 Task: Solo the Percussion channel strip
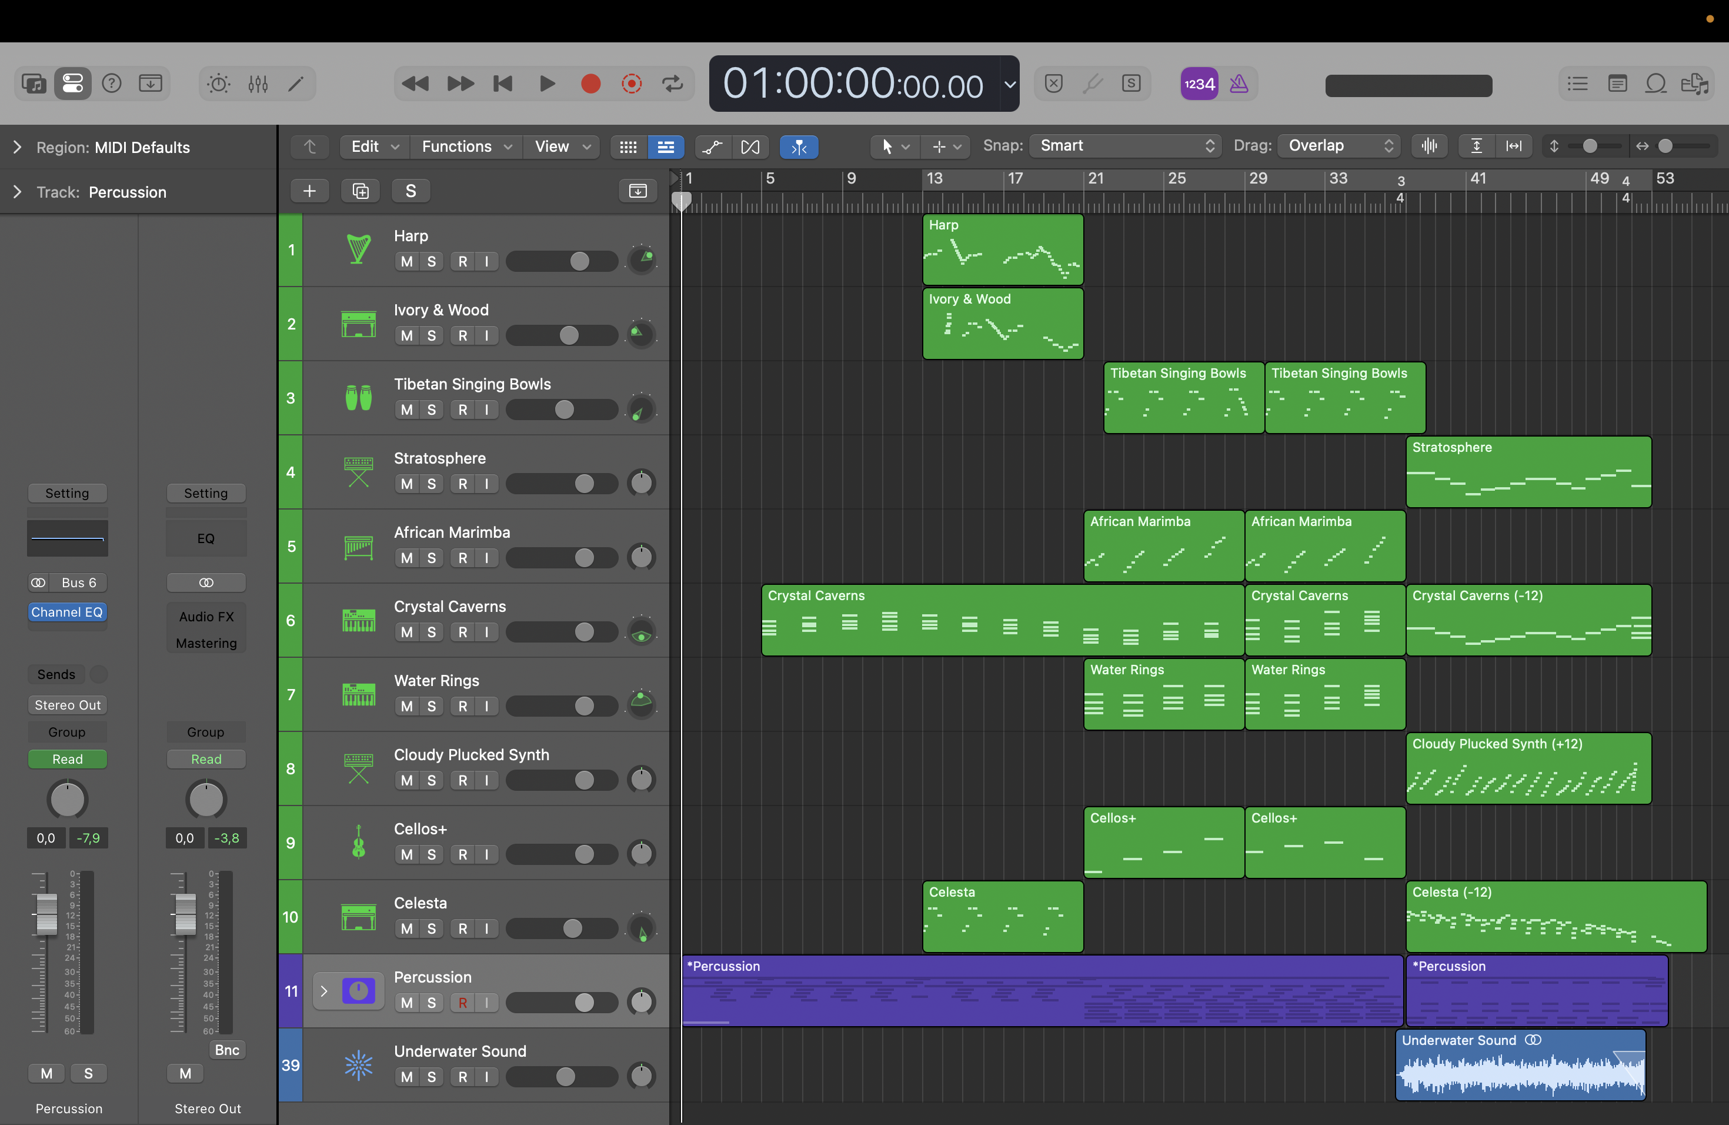click(89, 1073)
